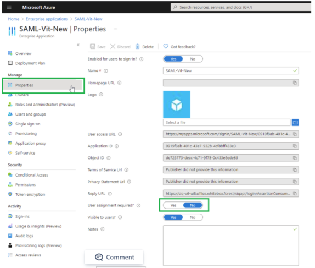Open Users and groups

27,114
